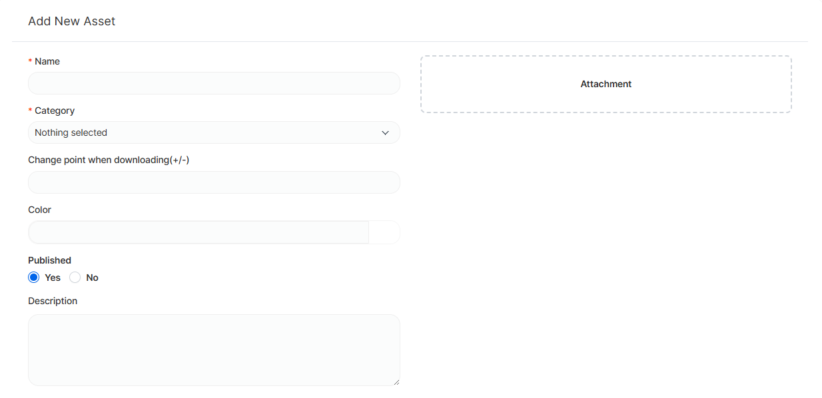Click inside the Description text area

(x=214, y=349)
